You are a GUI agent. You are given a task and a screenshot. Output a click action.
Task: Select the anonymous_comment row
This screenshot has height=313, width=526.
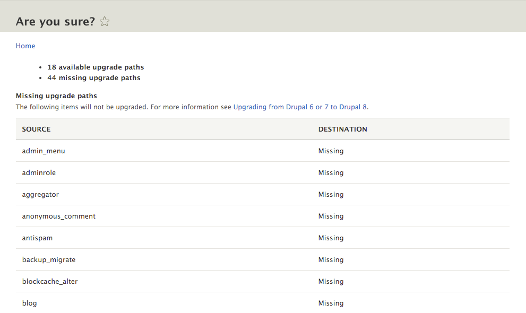263,216
